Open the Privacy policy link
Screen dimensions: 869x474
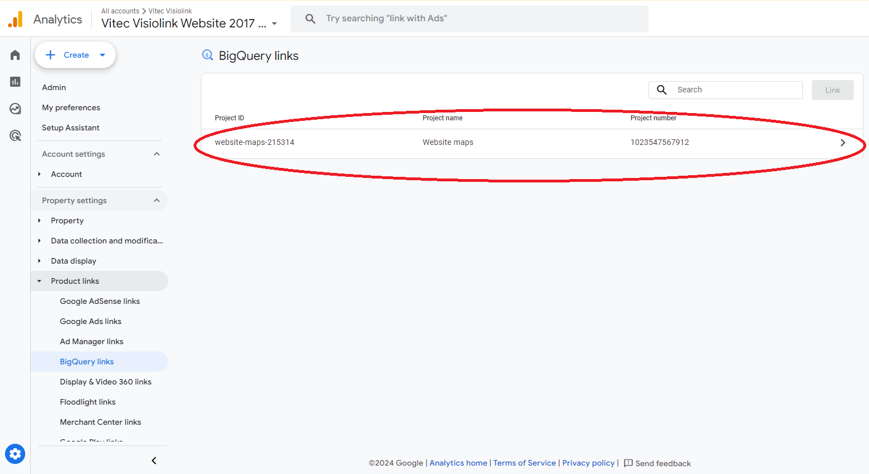click(588, 463)
